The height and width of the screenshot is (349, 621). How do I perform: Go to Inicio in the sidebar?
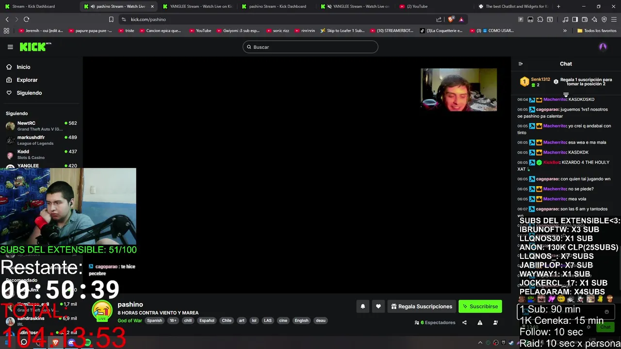(23, 67)
